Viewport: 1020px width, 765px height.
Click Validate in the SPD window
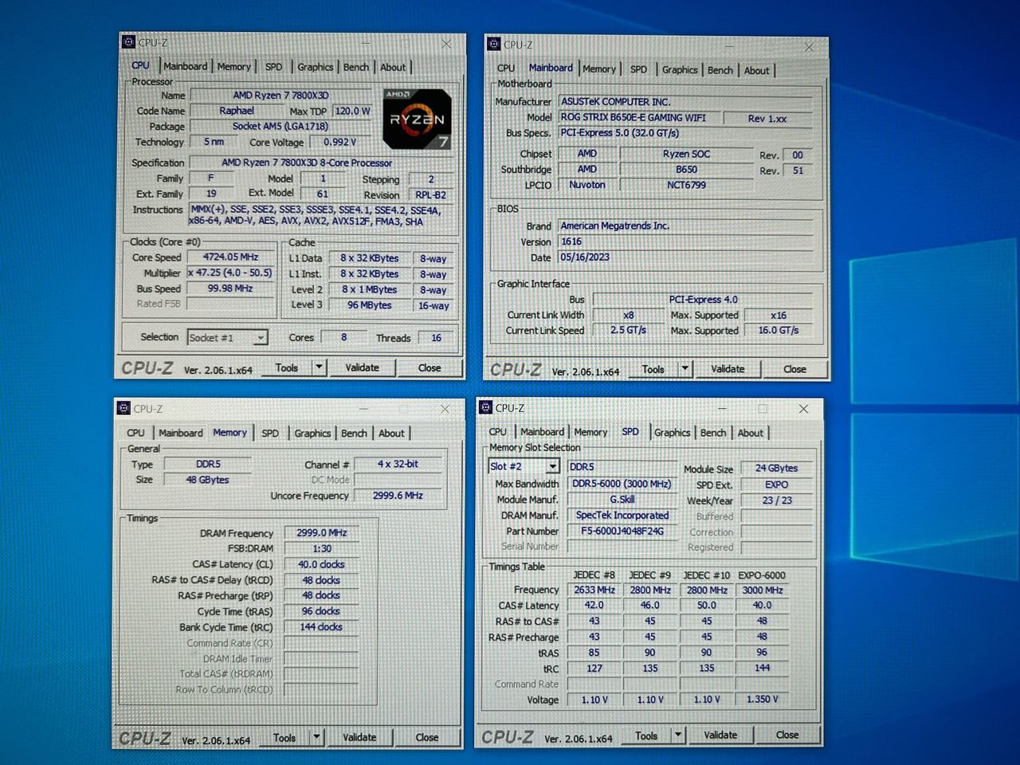click(x=720, y=735)
